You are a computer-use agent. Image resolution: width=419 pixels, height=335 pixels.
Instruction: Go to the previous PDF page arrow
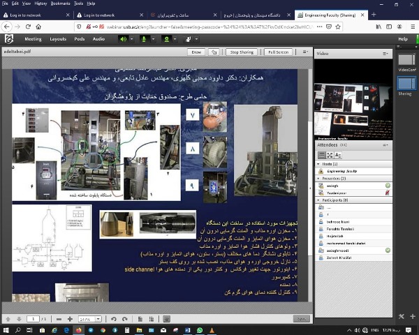pyautogui.click(x=8, y=319)
